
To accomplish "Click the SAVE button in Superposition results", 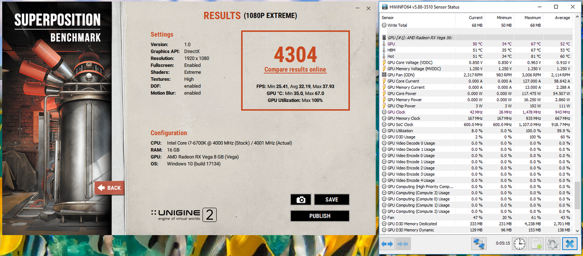I will coord(332,200).
